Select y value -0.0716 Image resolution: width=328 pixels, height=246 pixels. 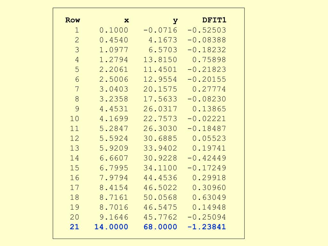pos(160,30)
